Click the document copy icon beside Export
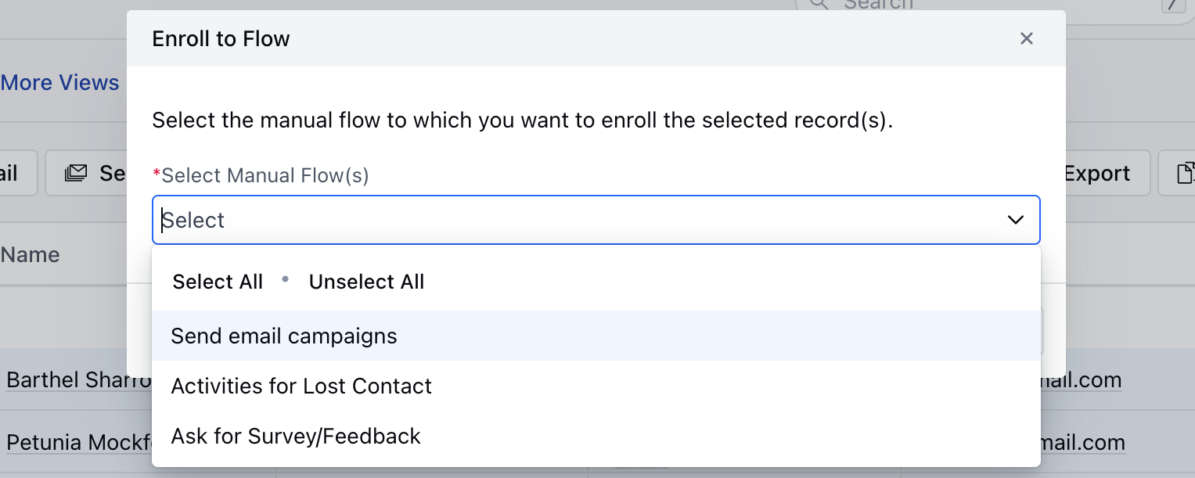 click(1186, 173)
